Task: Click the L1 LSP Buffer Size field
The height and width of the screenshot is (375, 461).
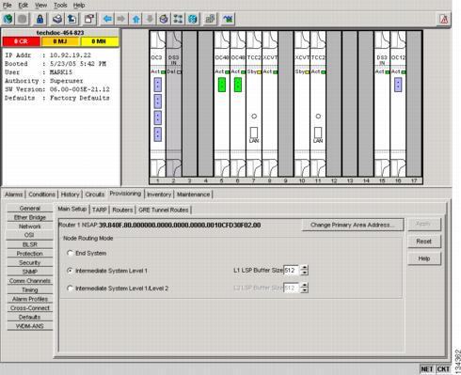Action: pos(292,270)
